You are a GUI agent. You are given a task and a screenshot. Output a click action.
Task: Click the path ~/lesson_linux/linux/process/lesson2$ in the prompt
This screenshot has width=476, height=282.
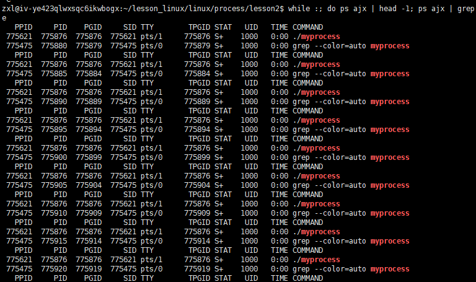coord(203,9)
